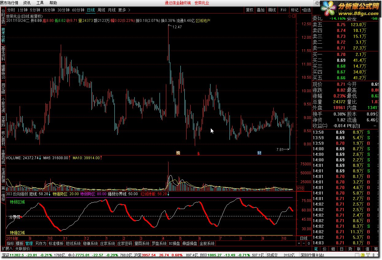Click the 指标 tab at chart bottom
The image size is (382, 260).
(x=10, y=243)
